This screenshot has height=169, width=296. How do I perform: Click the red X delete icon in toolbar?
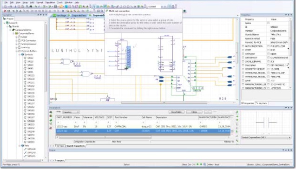click(x=5, y=11)
